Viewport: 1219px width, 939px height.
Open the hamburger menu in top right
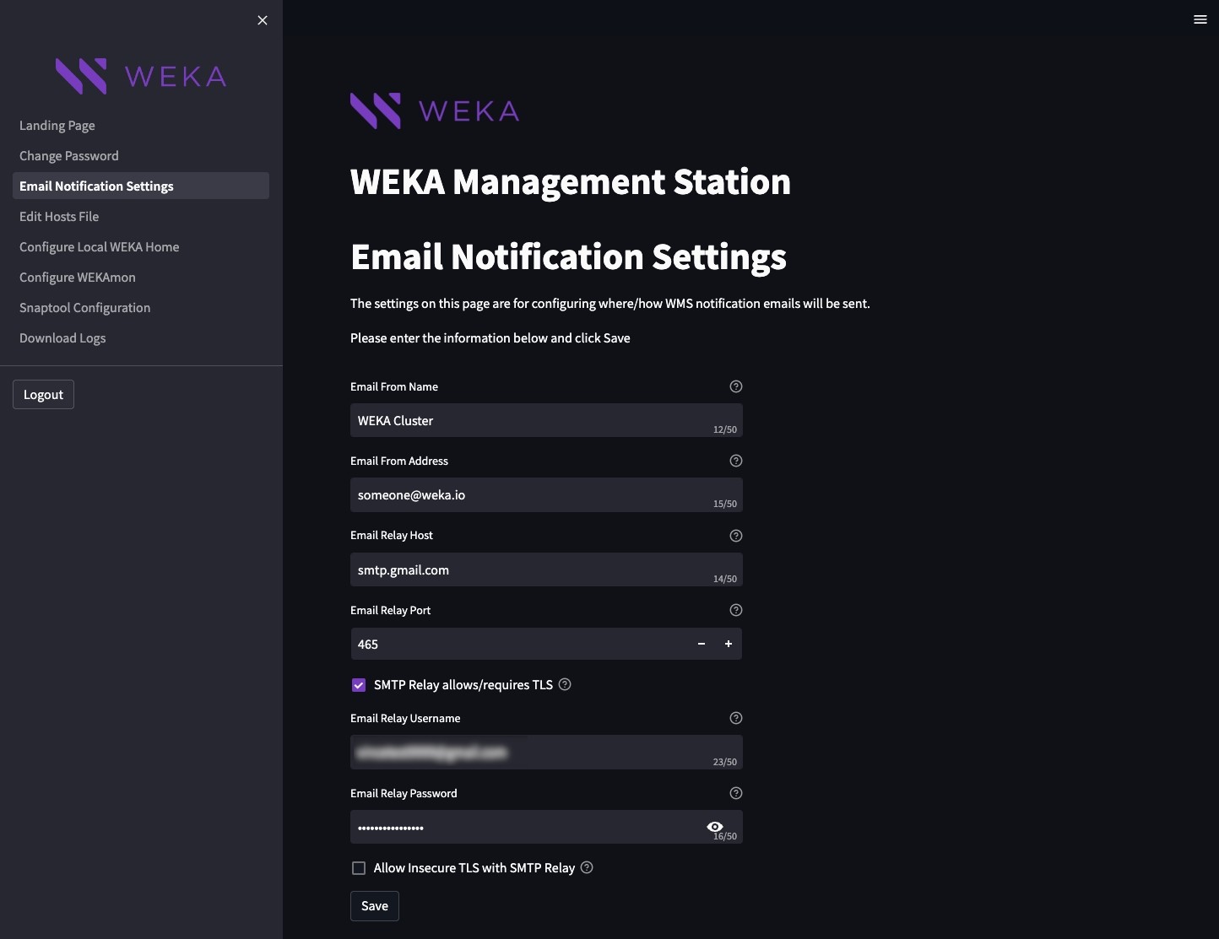(x=1200, y=19)
